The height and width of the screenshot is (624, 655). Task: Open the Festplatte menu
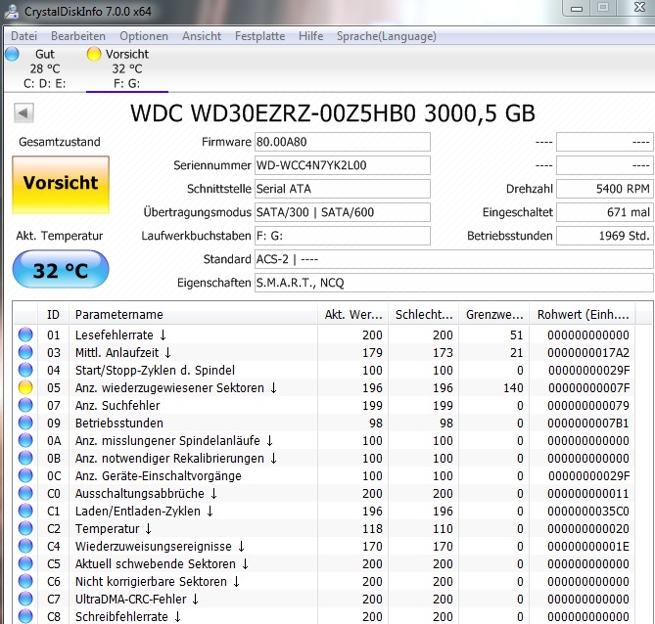click(x=259, y=36)
